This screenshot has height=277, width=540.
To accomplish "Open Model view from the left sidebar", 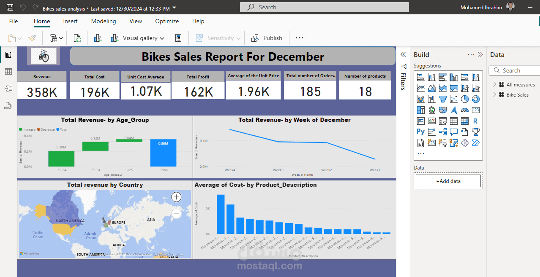I will pyautogui.click(x=8, y=89).
